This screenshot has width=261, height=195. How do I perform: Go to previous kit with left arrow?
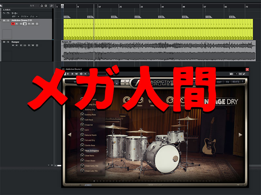69,135
